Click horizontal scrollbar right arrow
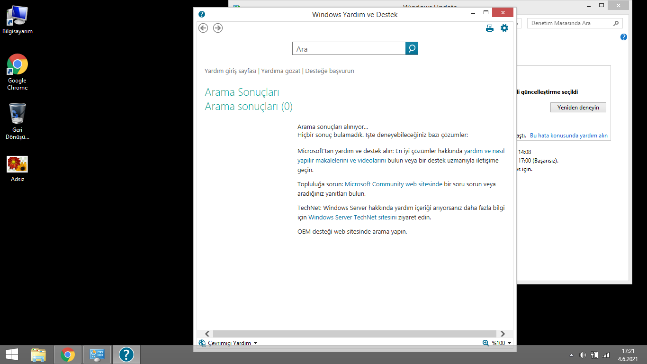The width and height of the screenshot is (647, 364). (503, 334)
